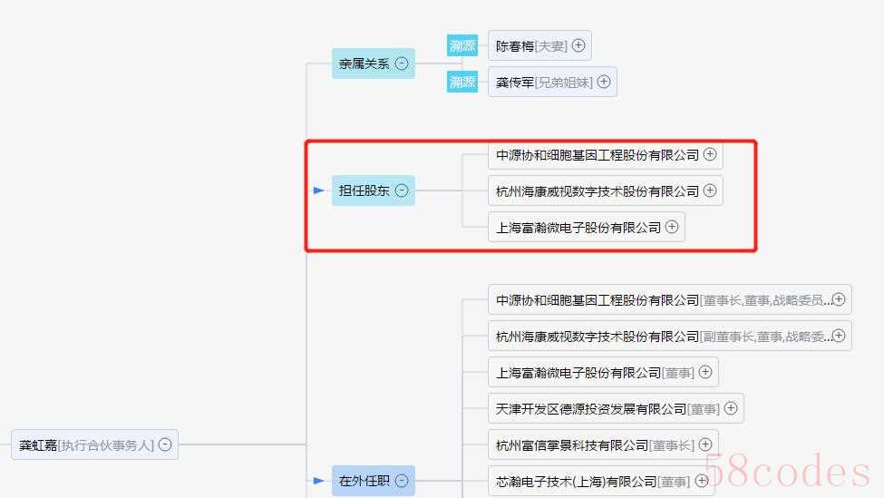Open 陈春梅[夫妻] relative node
The width and height of the screenshot is (884, 498).
[539, 45]
